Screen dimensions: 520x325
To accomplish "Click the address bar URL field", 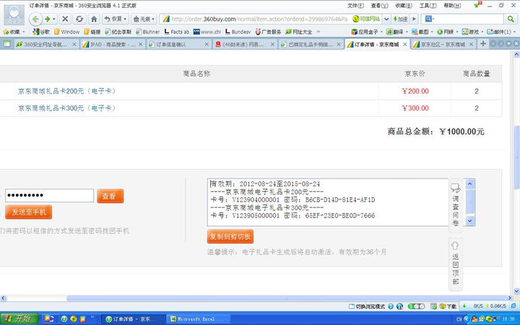I will [259, 19].
